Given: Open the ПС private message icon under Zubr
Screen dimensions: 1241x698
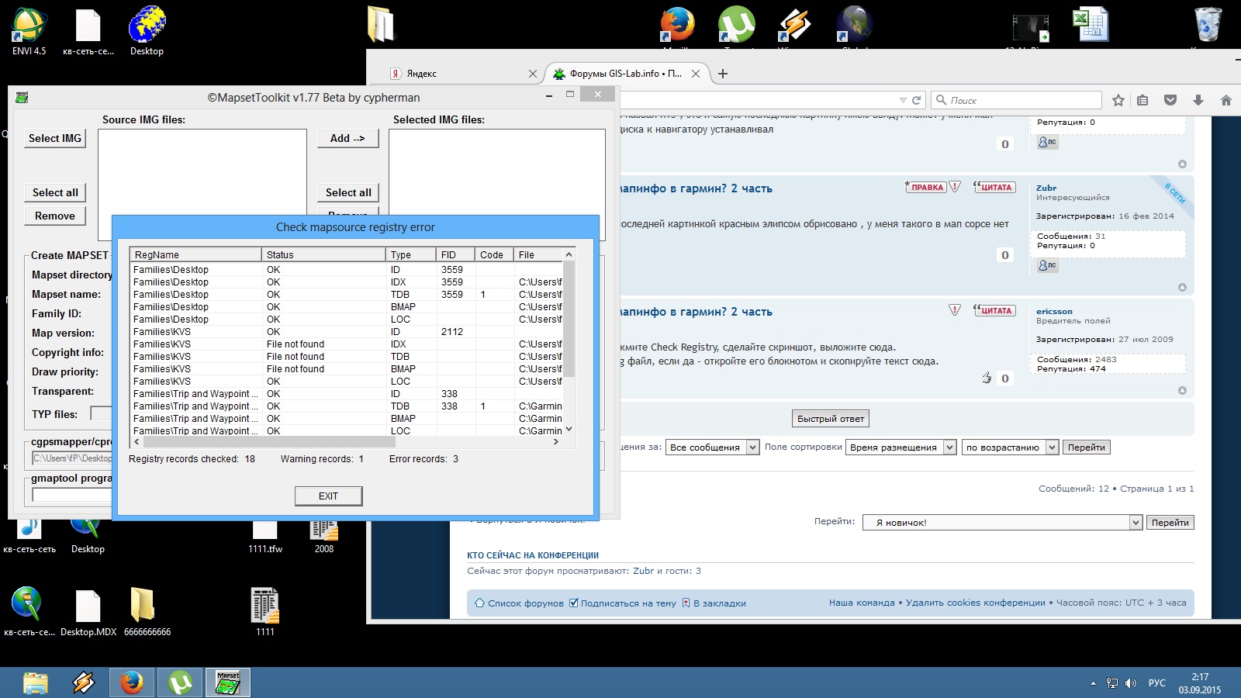Looking at the screenshot, I should (1047, 265).
